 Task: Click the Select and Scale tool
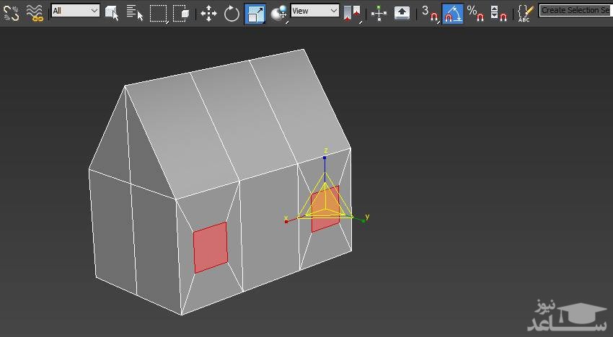(255, 13)
